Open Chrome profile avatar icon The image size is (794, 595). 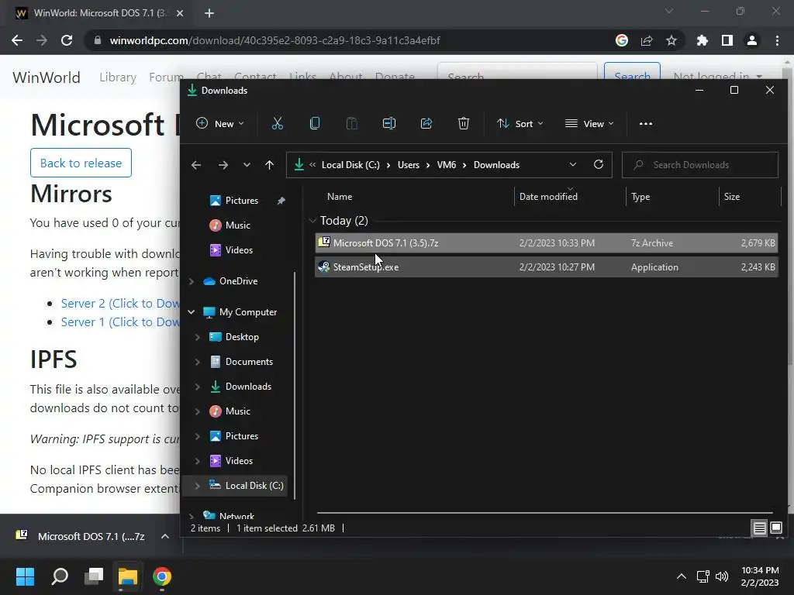[x=752, y=40]
